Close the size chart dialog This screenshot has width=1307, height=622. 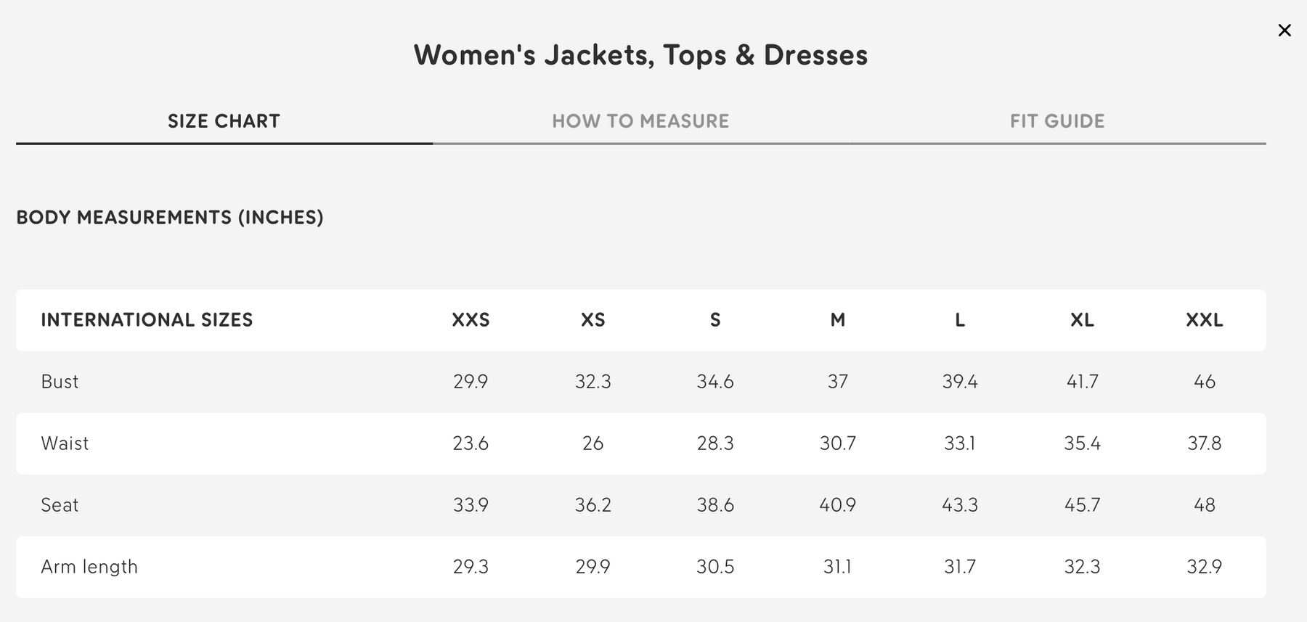(x=1284, y=30)
